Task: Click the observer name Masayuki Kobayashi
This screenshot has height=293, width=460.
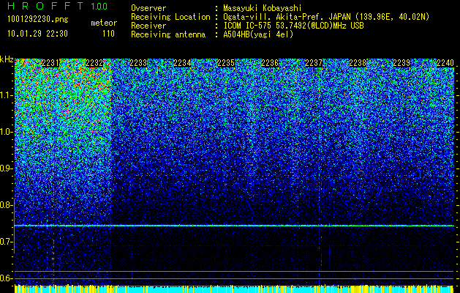Action: (263, 8)
